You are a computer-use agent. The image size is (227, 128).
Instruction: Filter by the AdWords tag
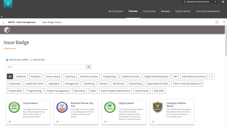coord(21,76)
